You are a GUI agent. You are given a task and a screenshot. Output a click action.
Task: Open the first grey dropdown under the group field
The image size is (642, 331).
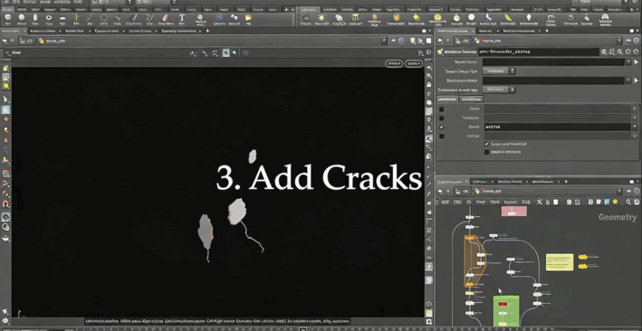point(499,71)
